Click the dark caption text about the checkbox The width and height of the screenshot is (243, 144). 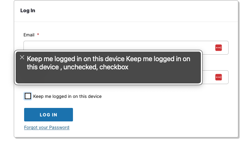[x=108, y=63]
